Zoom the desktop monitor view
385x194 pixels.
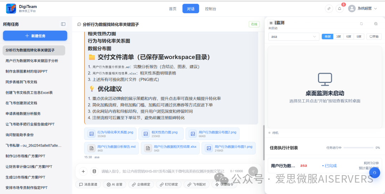click(376, 24)
